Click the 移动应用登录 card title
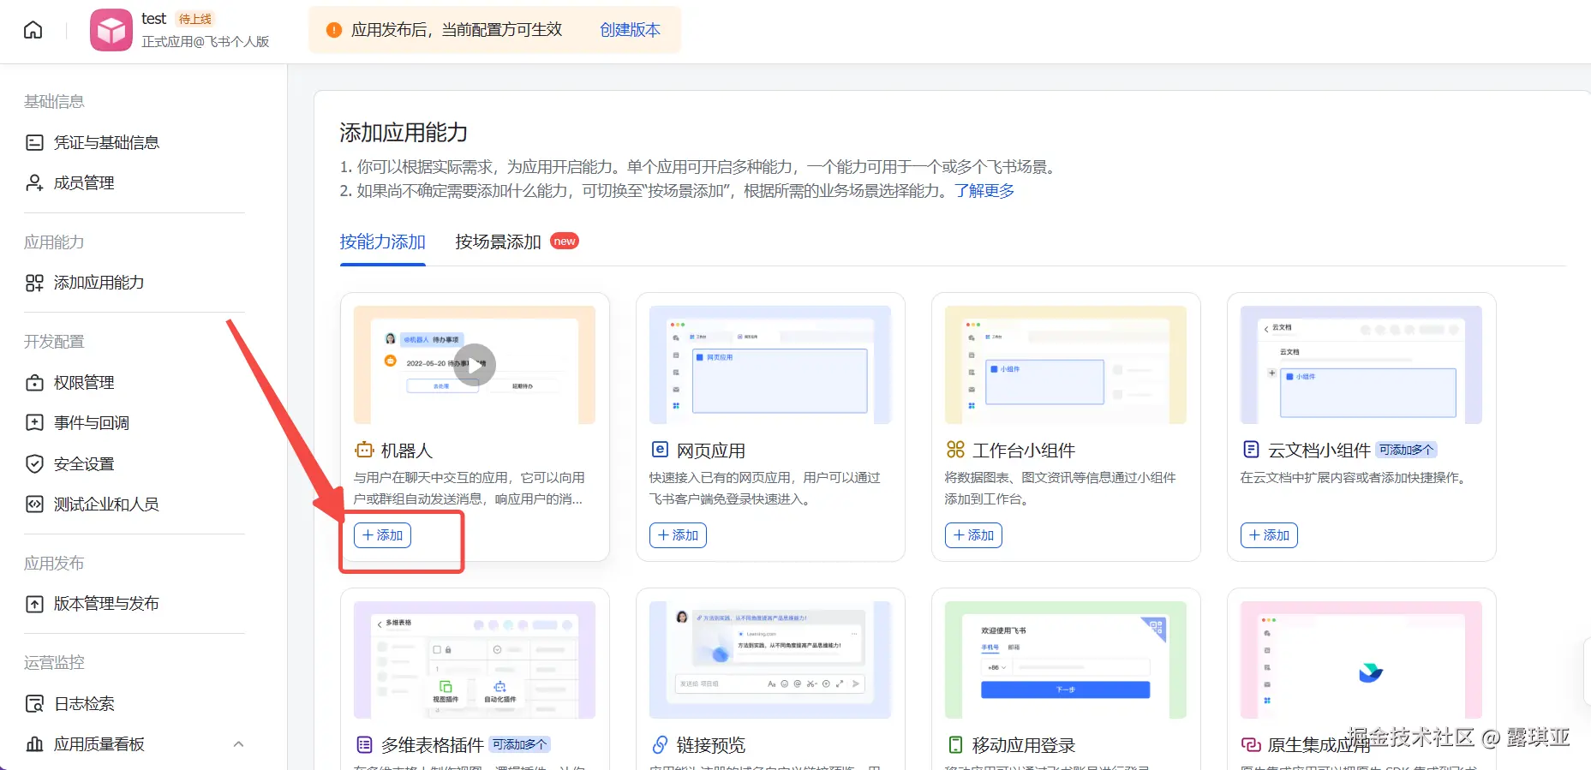The height and width of the screenshot is (770, 1591). (1024, 745)
